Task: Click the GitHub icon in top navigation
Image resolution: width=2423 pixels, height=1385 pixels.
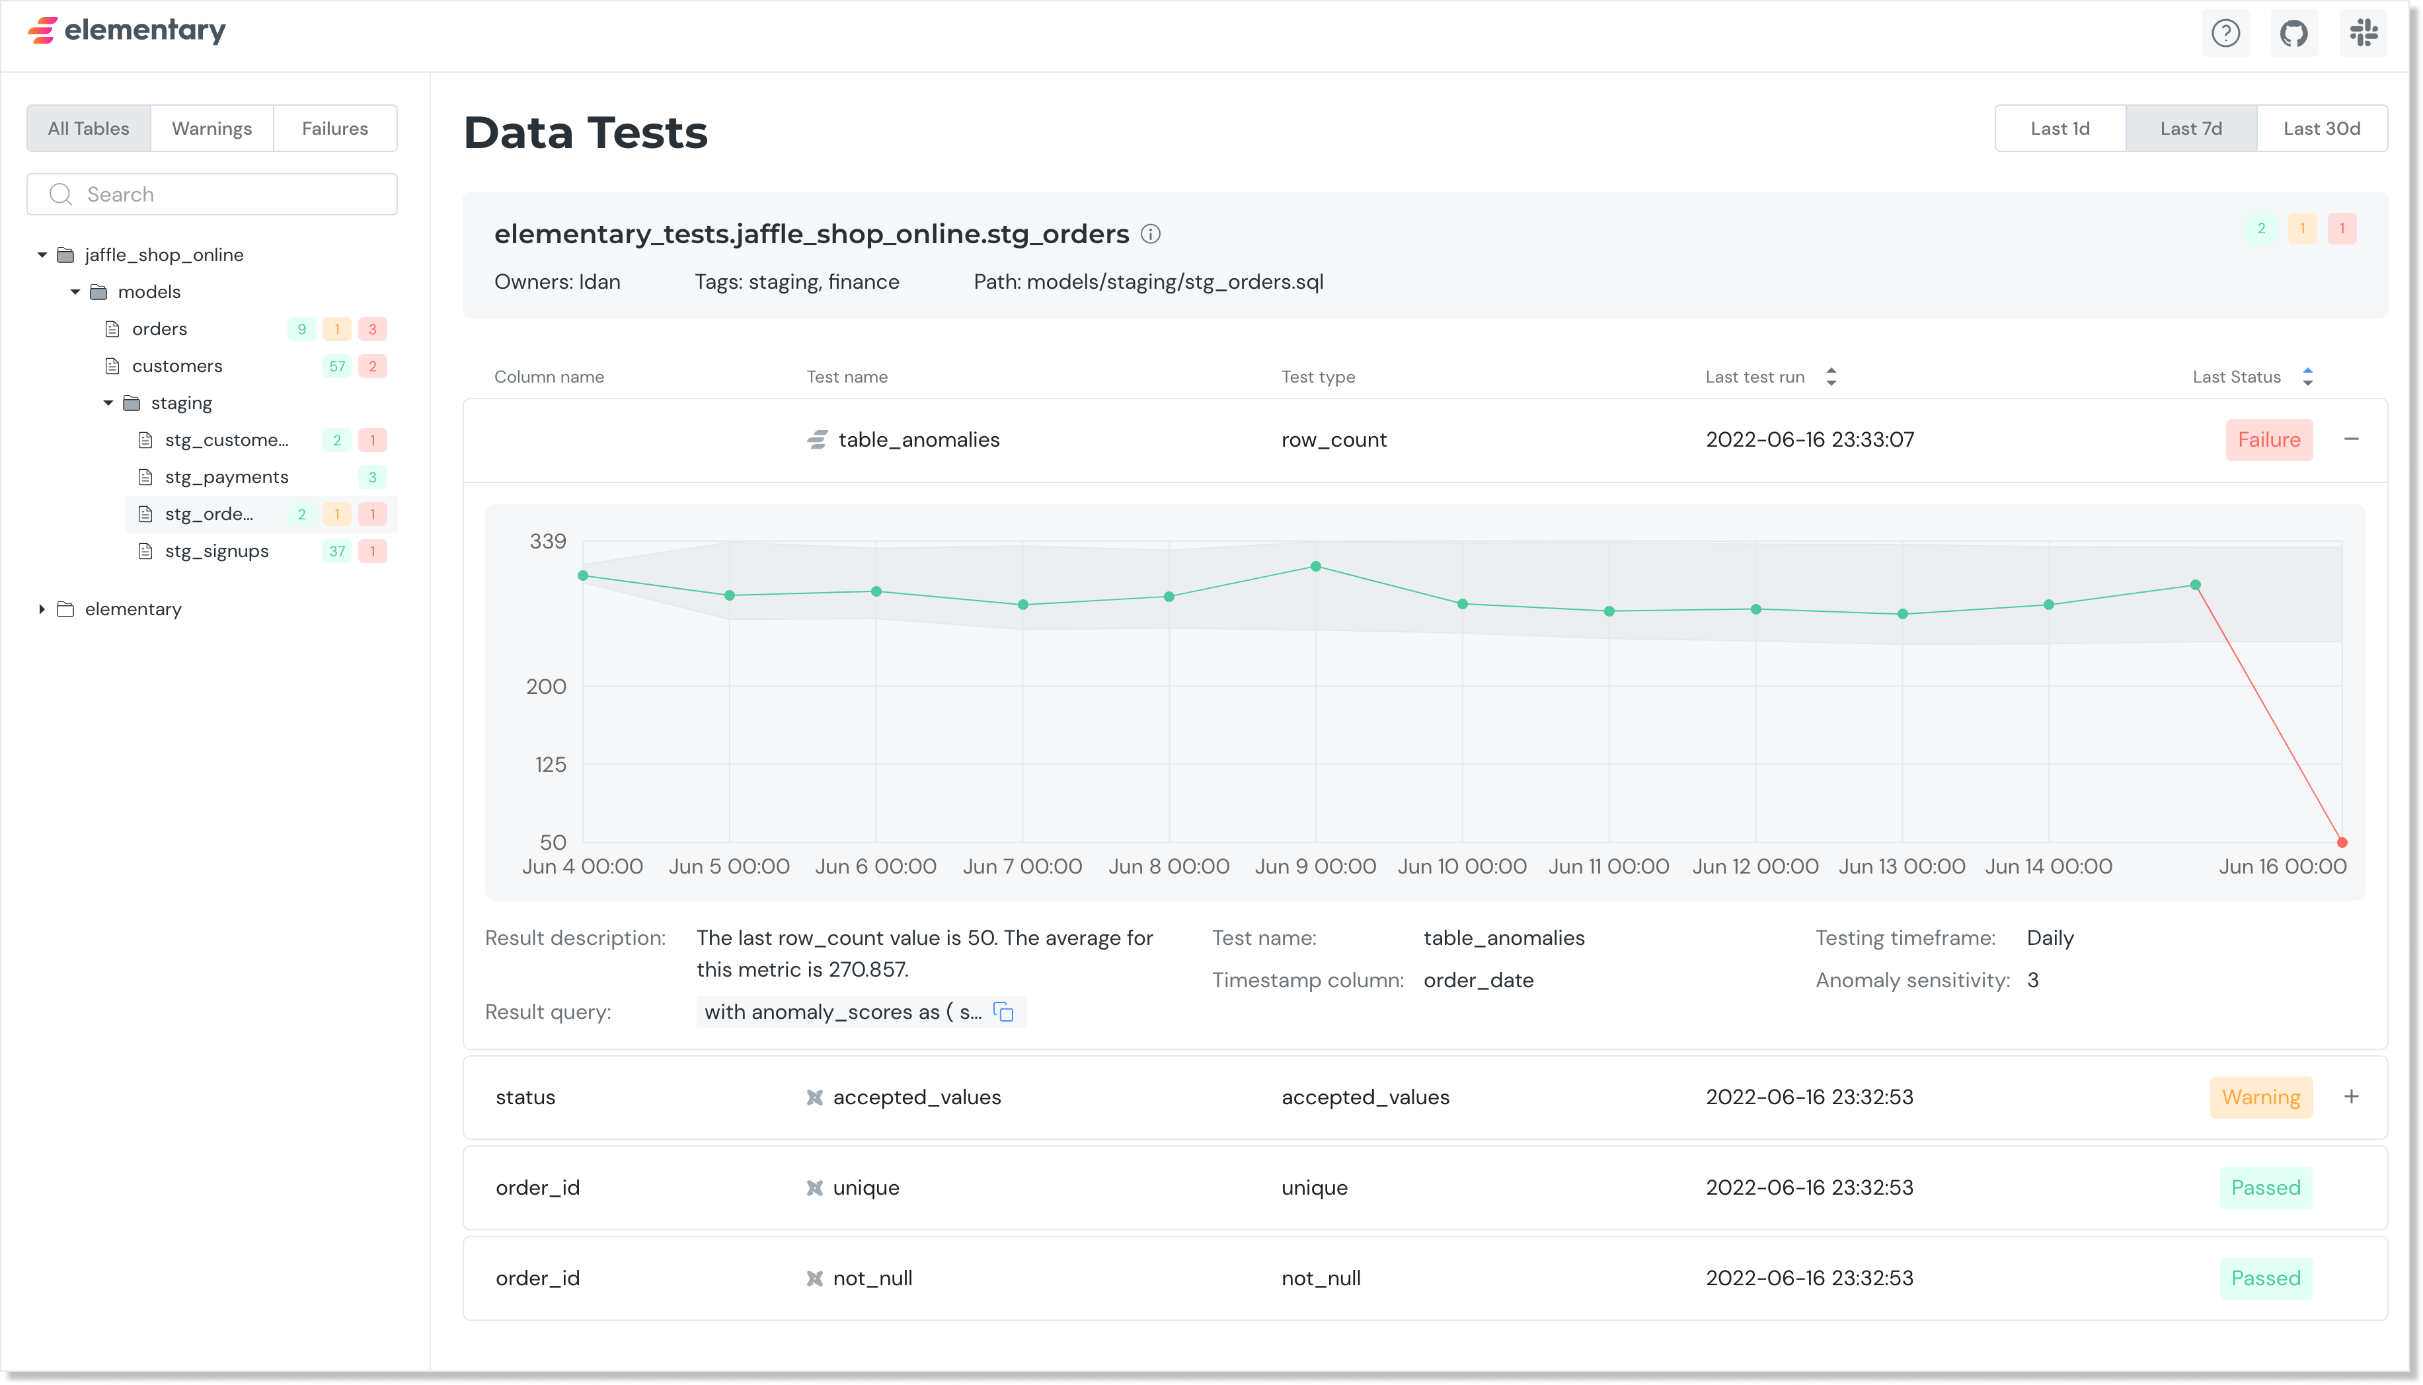Action: (2293, 33)
